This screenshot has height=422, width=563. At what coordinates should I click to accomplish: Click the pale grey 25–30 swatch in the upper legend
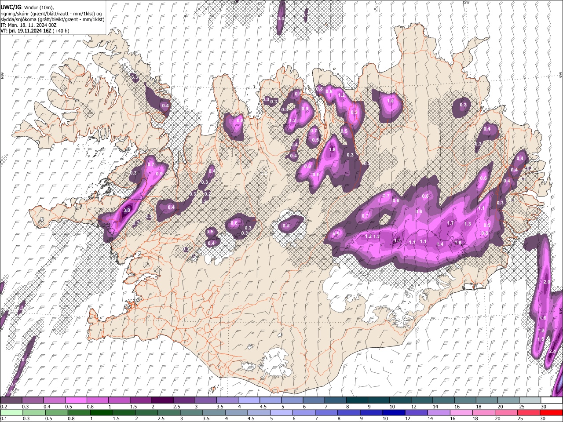pyautogui.click(x=530, y=400)
